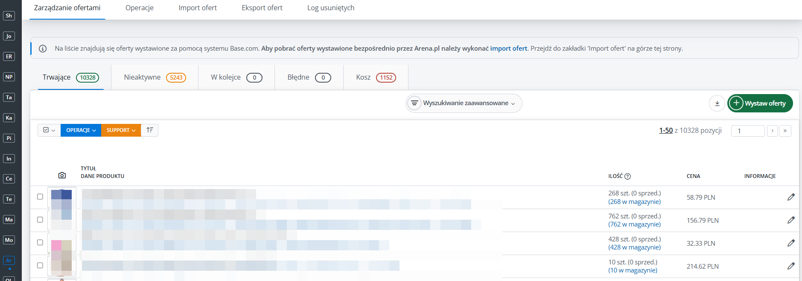This screenshot has width=802, height=281.
Task: Tick checkbox for the 762 szt. offer
Action: tap(40, 220)
